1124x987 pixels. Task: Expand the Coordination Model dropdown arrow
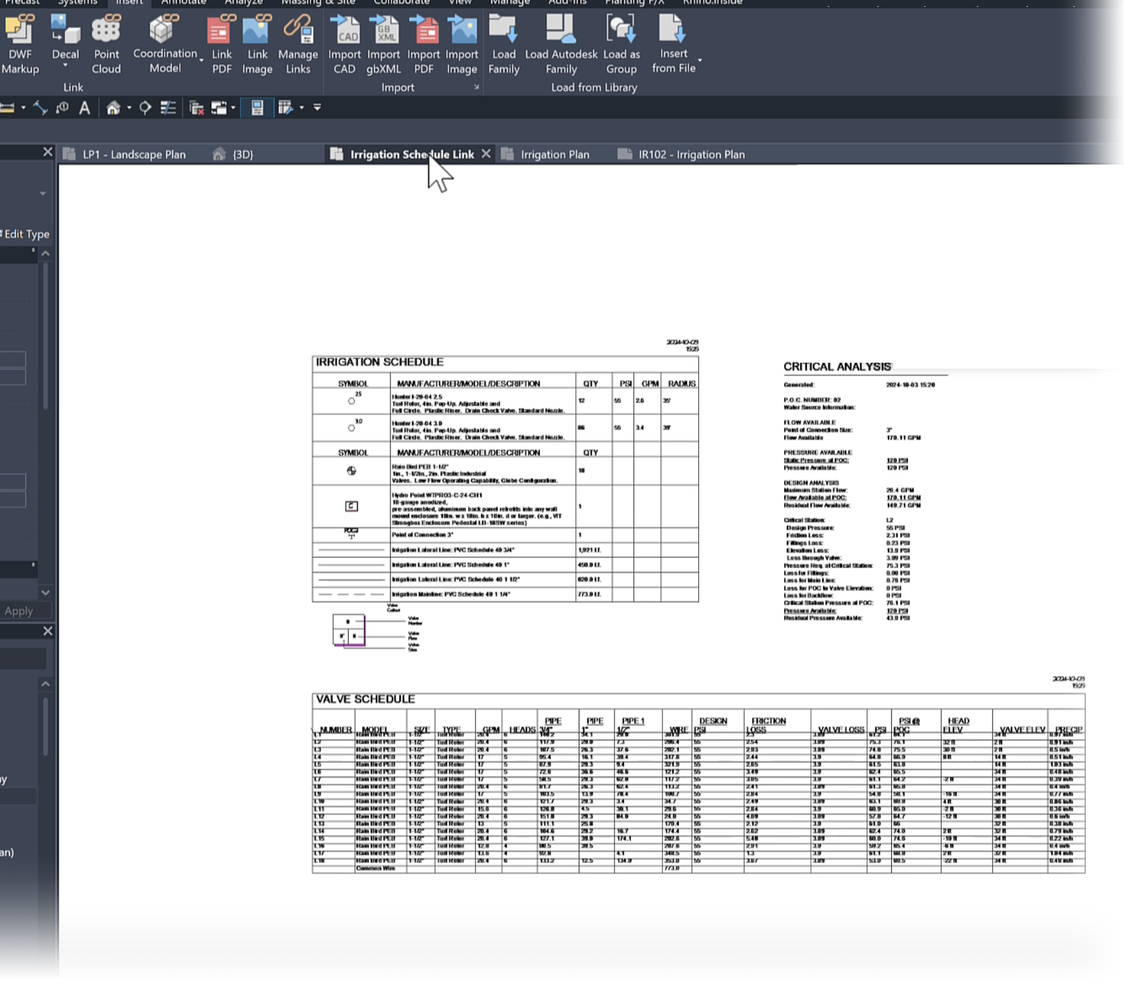pos(201,61)
